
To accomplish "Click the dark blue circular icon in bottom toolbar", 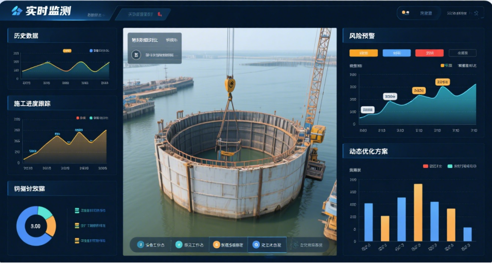I will click(x=256, y=245).
